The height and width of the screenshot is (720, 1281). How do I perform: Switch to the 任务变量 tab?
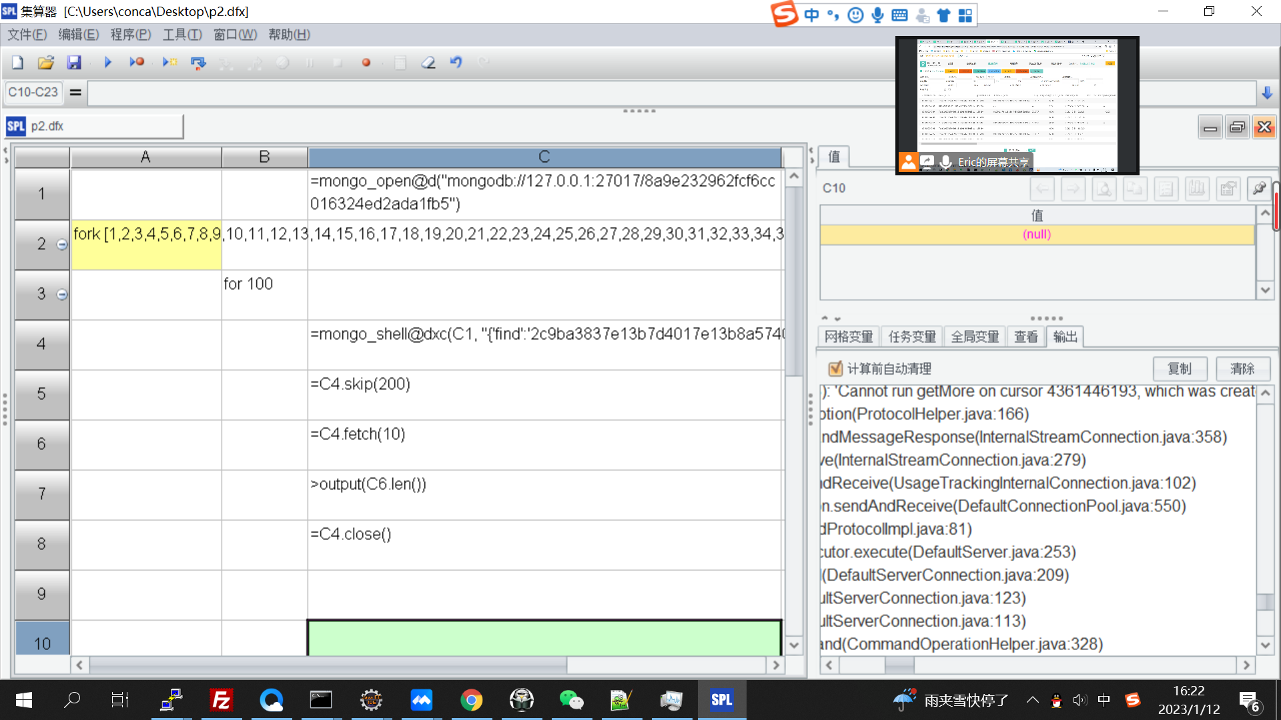[911, 337]
